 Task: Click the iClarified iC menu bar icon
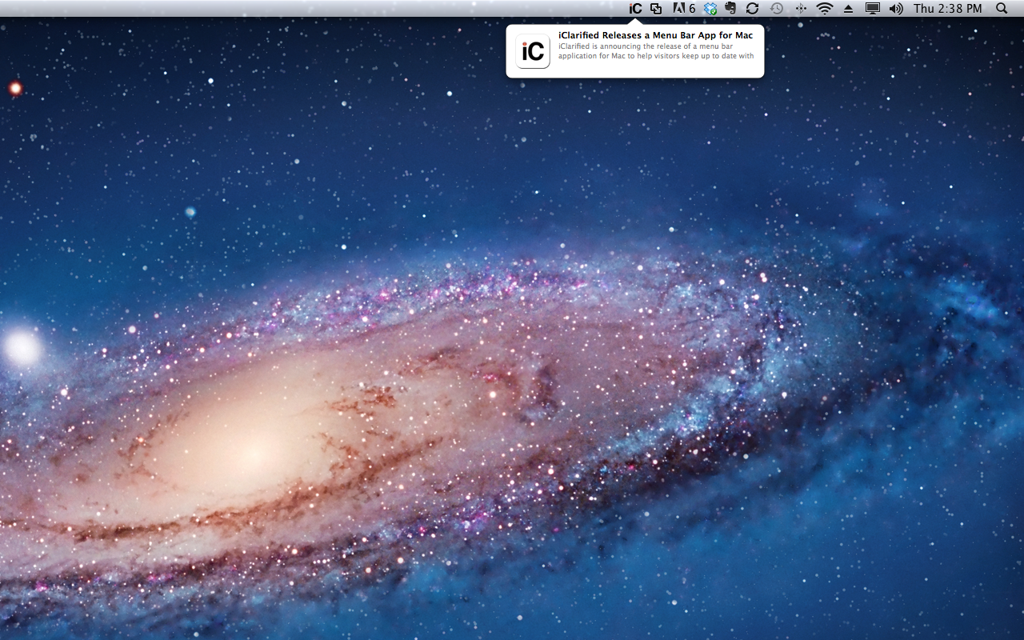click(635, 9)
